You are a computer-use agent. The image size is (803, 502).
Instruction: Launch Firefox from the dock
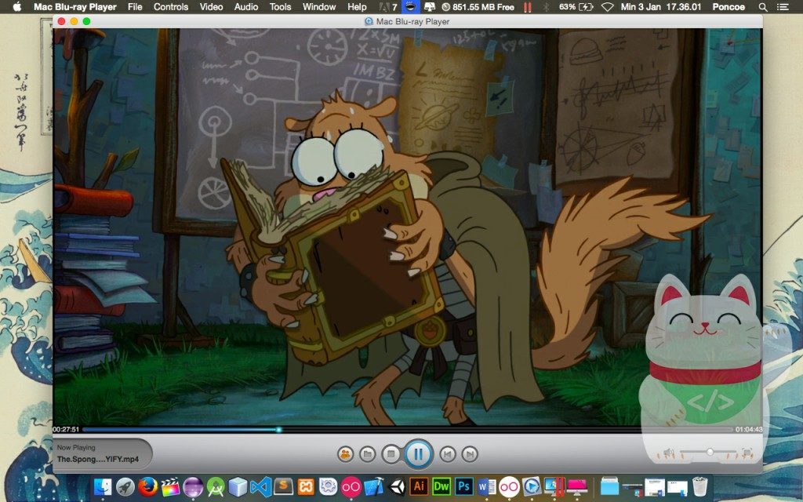[x=147, y=486]
